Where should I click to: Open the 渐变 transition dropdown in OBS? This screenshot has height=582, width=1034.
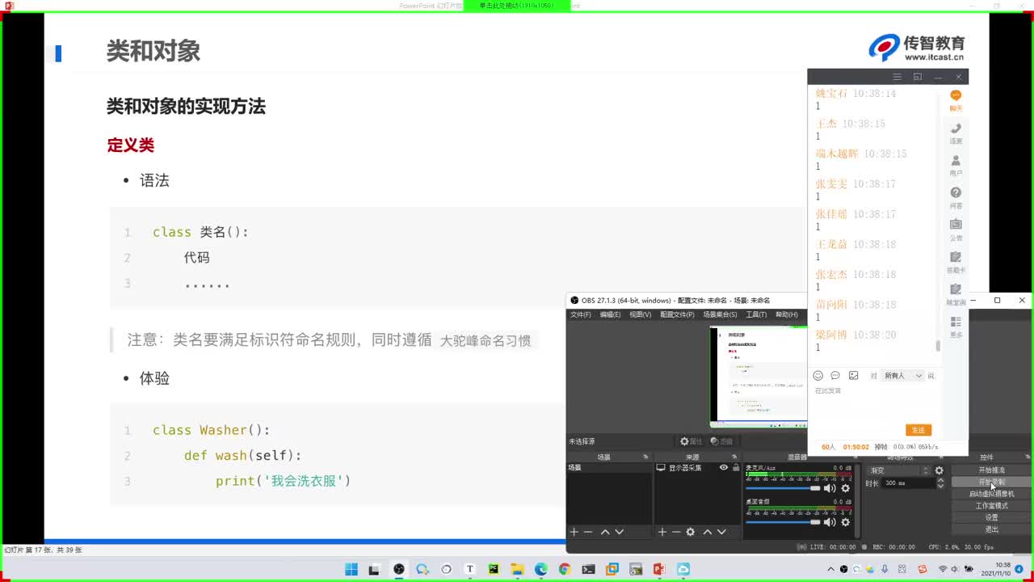[x=899, y=470]
